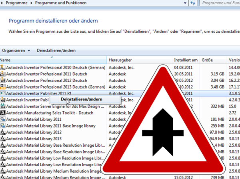Sort by the Größe column header
Image resolution: width=240 pixels, height=179 pixels.
(213, 60)
